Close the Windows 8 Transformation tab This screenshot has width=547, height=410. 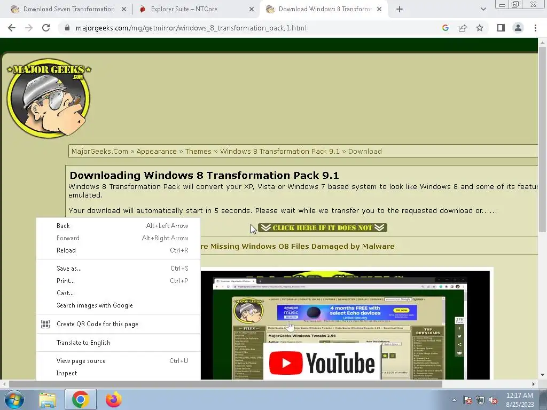tap(379, 10)
